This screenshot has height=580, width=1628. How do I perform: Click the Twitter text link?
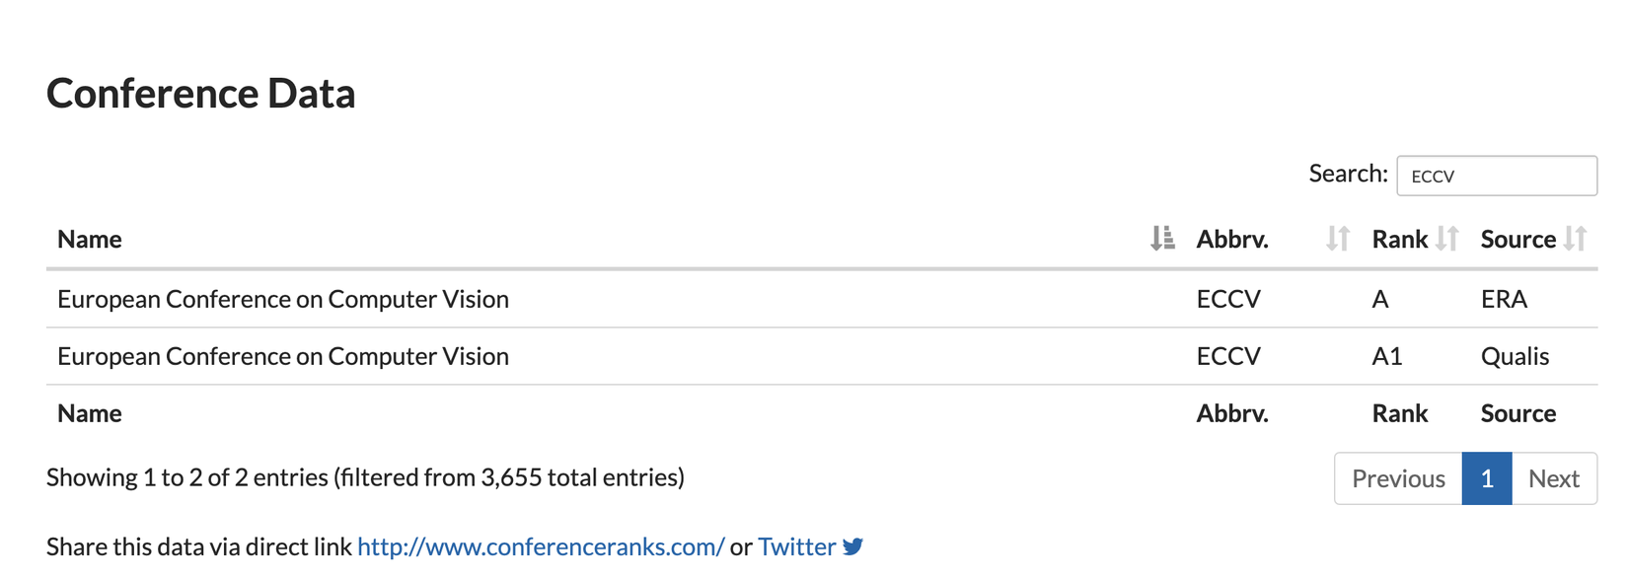pyautogui.click(x=796, y=546)
